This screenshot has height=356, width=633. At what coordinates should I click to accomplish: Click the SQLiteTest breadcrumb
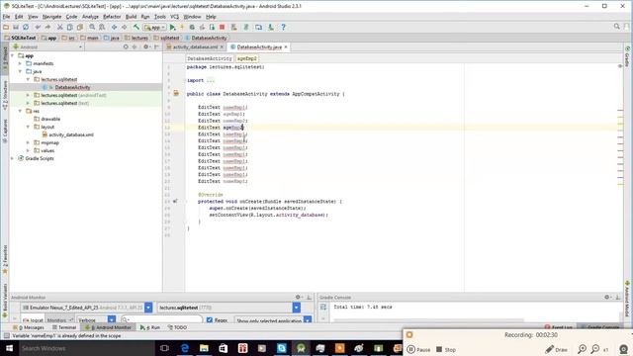click(x=20, y=38)
